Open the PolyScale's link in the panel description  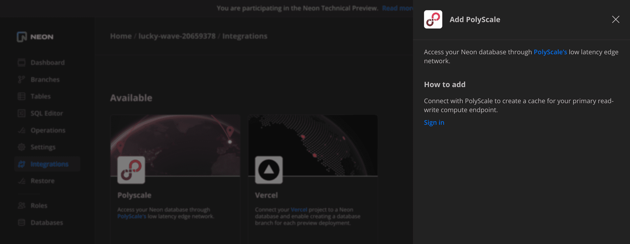tap(550, 52)
